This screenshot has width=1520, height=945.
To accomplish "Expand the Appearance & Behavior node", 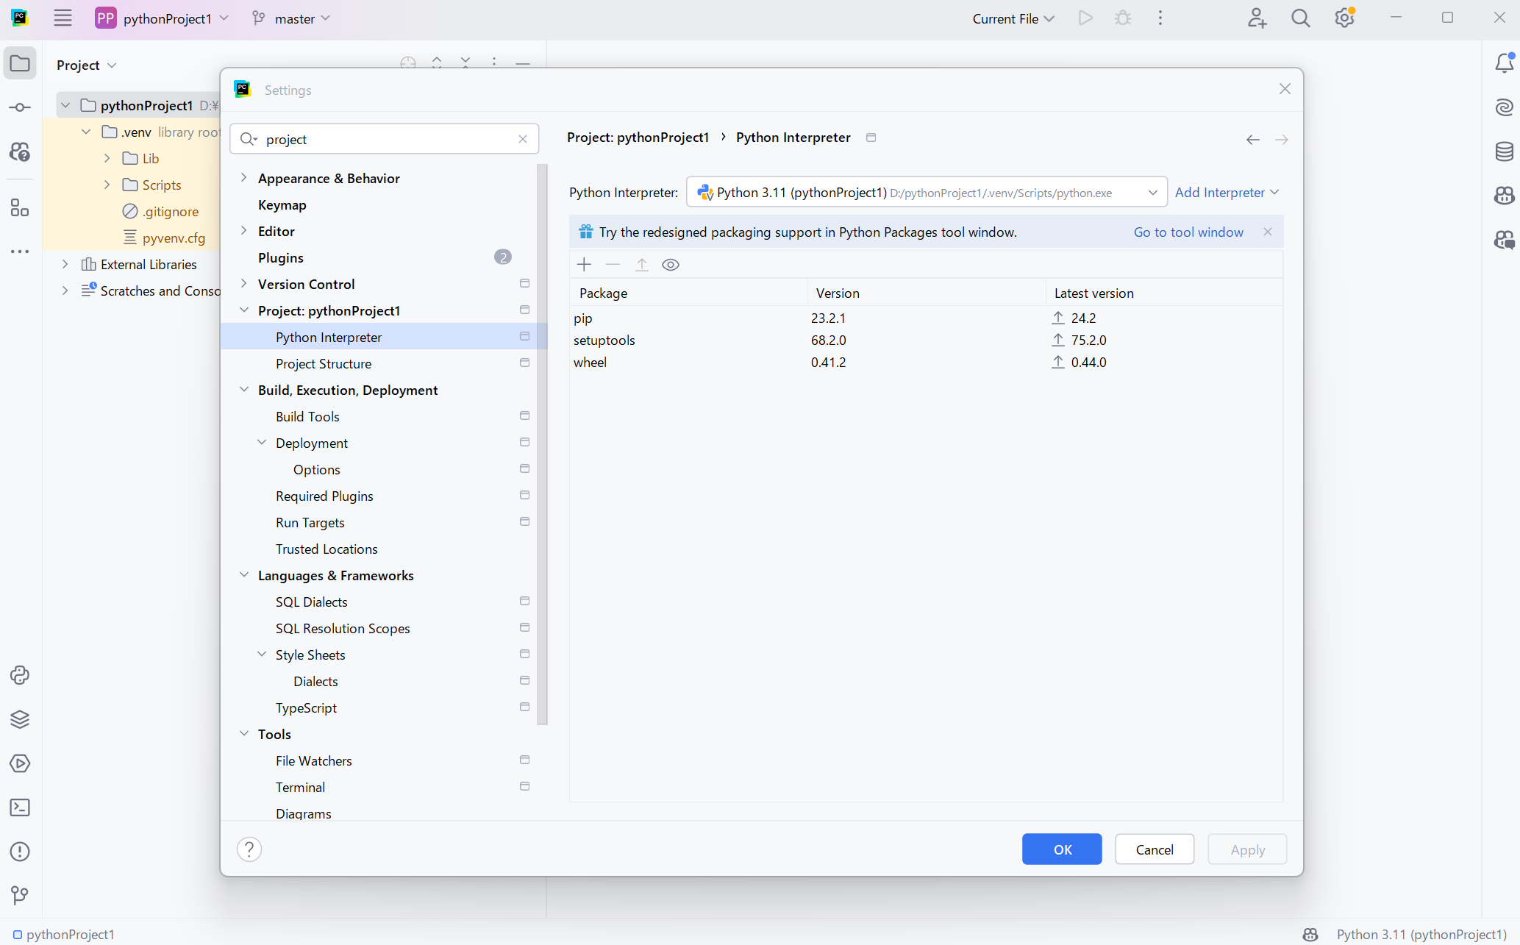I will click(244, 178).
